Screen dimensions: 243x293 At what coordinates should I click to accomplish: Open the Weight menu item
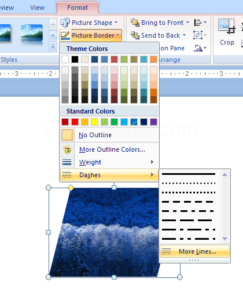click(x=109, y=162)
